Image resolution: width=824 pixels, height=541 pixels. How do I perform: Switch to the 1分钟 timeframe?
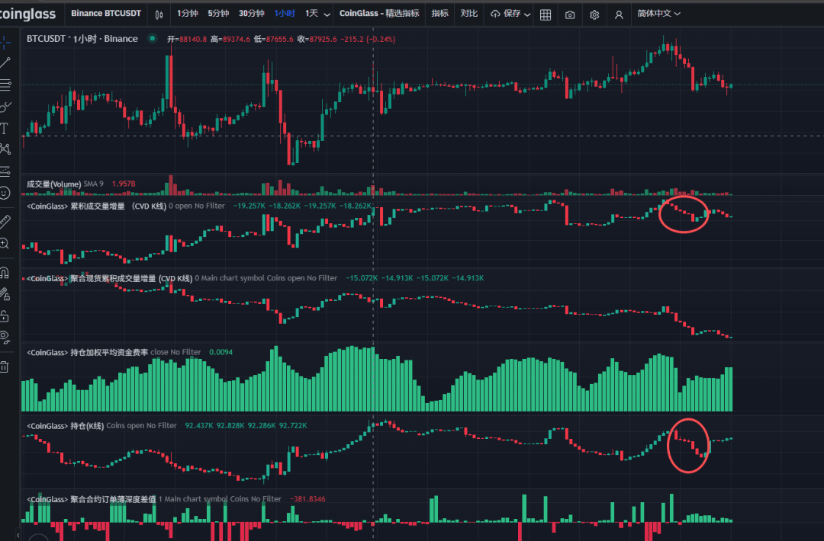coord(187,13)
